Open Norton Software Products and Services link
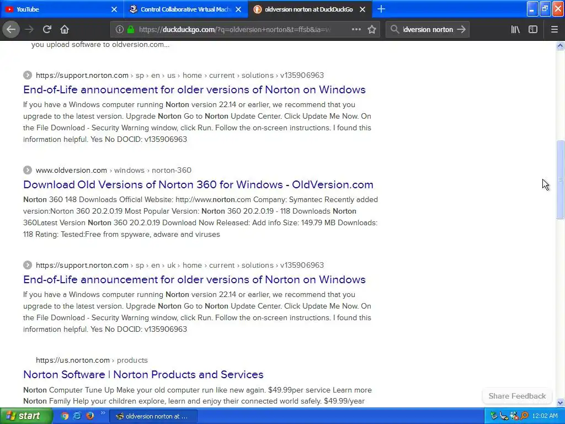This screenshot has width=565, height=424. tap(143, 374)
